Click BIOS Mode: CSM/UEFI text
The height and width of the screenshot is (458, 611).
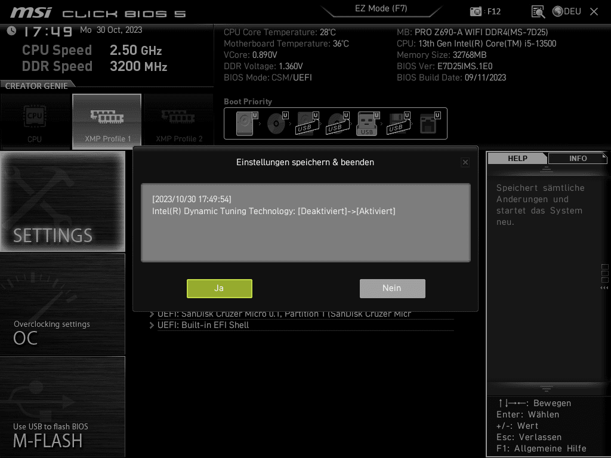click(x=268, y=78)
